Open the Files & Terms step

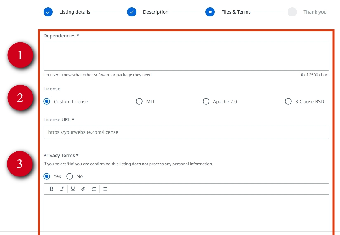pyautogui.click(x=236, y=12)
